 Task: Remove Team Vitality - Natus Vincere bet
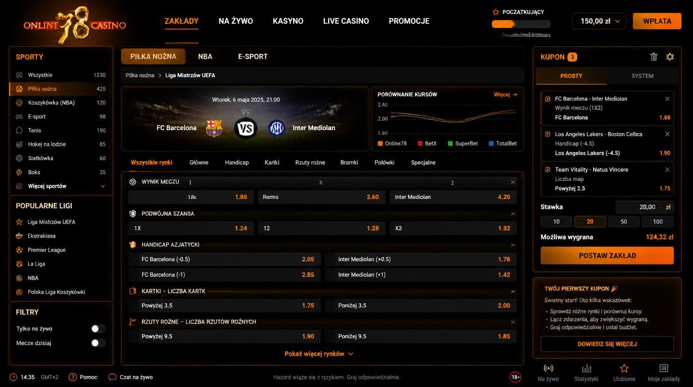tap(667, 170)
